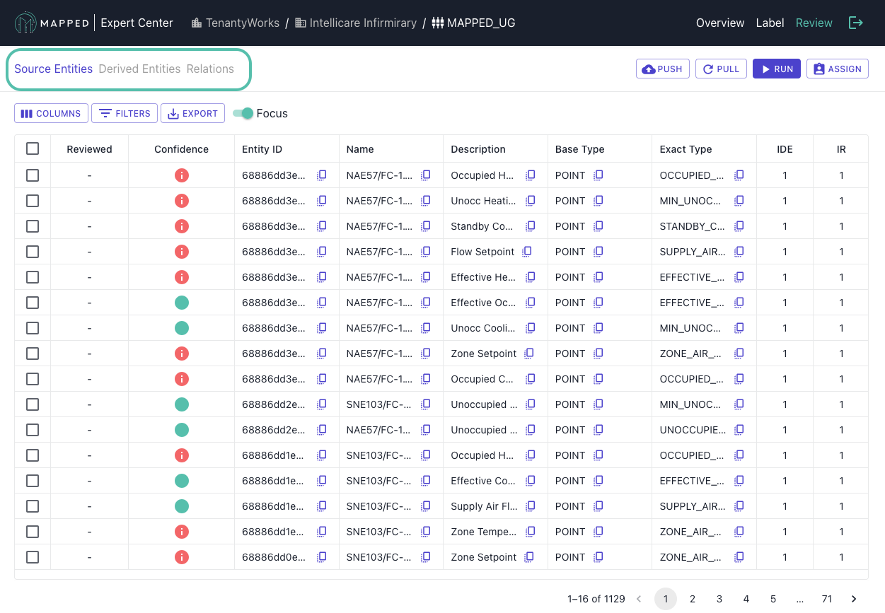Viewport: 885px width, 613px height.
Task: Click the EFFECTIVE_... type in Effective He... row
Action: (x=692, y=277)
